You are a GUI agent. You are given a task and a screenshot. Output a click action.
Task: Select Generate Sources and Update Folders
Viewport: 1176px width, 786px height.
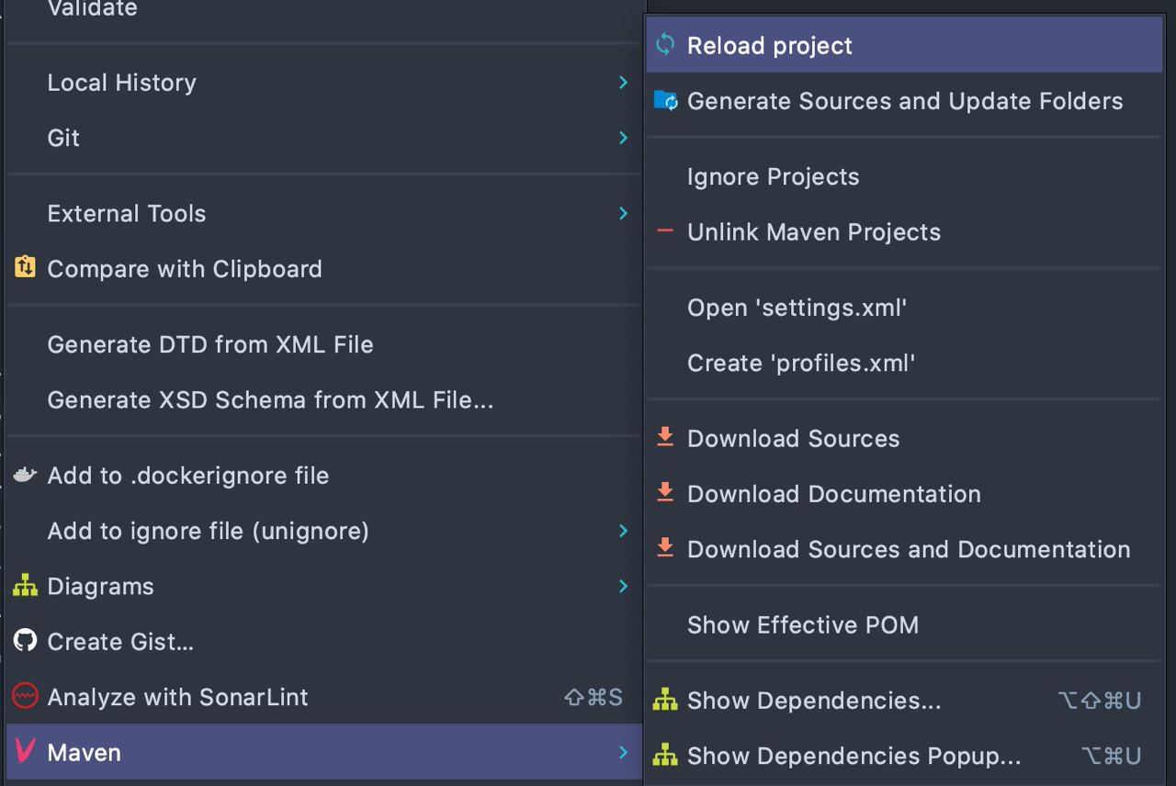904,101
